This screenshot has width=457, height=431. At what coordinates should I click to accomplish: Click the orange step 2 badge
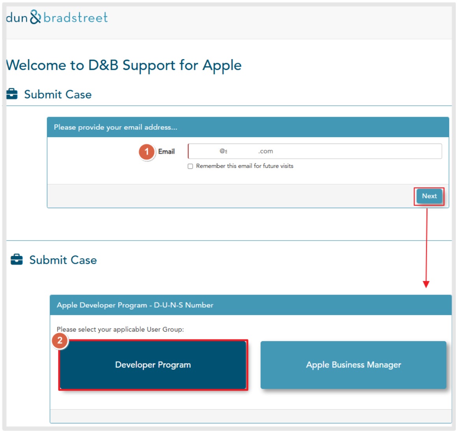60,341
